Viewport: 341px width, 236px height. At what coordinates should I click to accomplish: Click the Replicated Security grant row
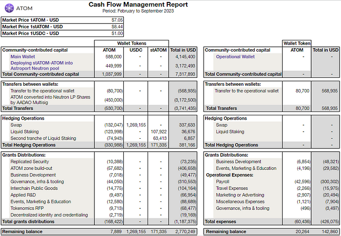(30, 162)
